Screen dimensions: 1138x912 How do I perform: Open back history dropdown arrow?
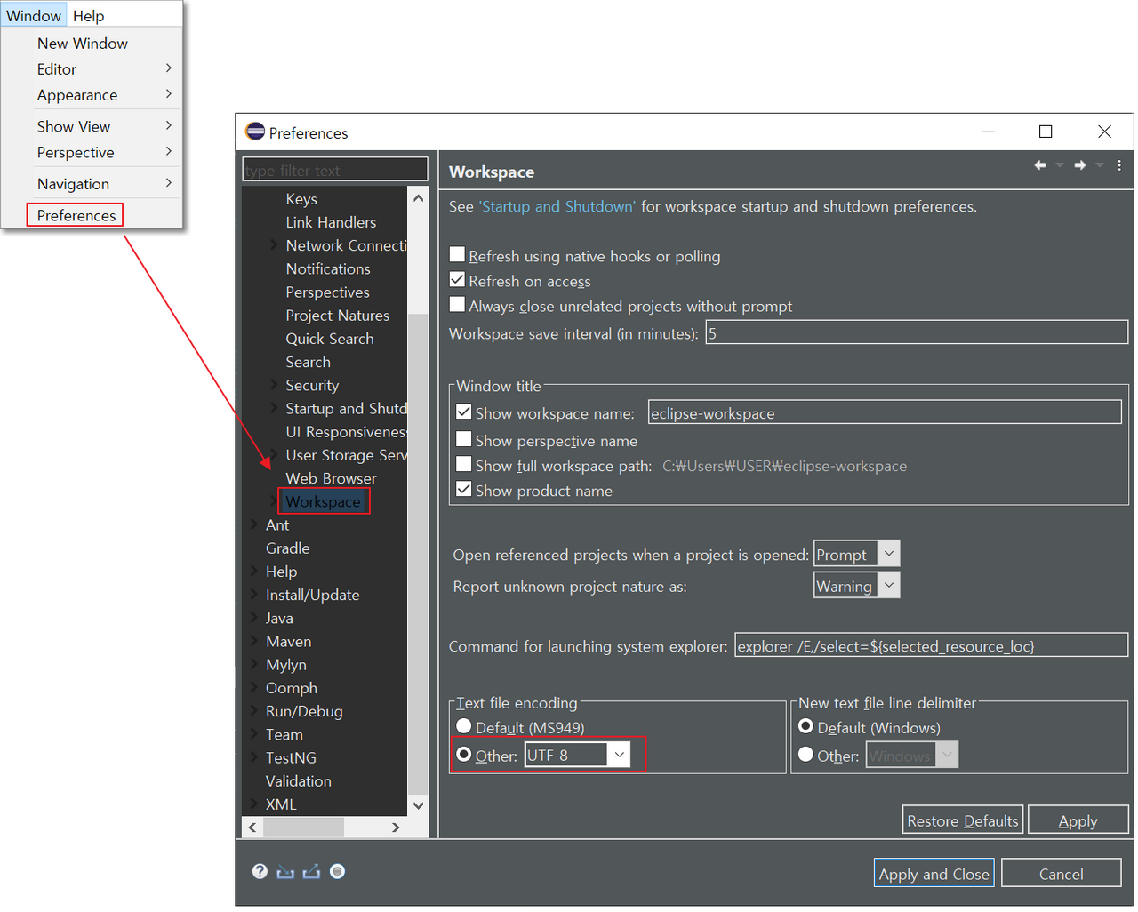(1060, 165)
